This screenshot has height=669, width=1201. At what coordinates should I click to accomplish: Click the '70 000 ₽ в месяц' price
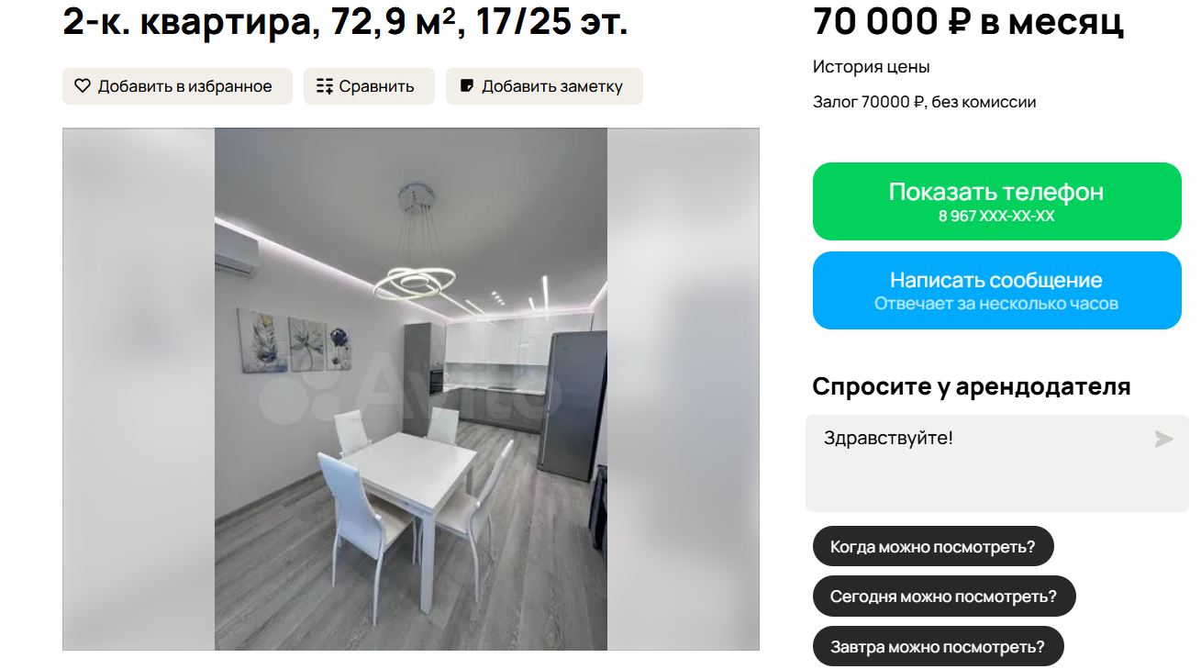(x=969, y=22)
